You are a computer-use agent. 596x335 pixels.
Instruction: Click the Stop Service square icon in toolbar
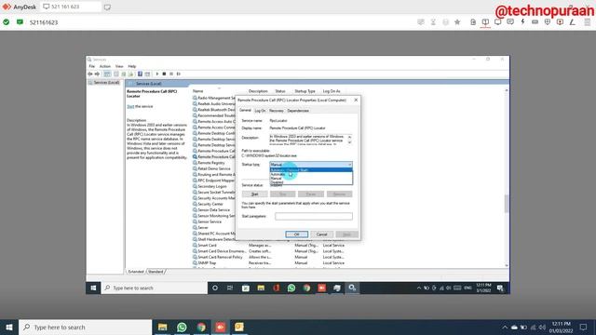tap(164, 74)
